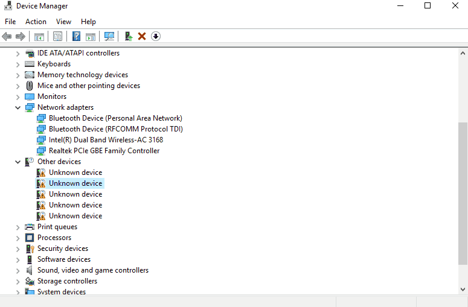Click the mouse icon for pointing devices
The width and height of the screenshot is (468, 307).
click(x=30, y=86)
